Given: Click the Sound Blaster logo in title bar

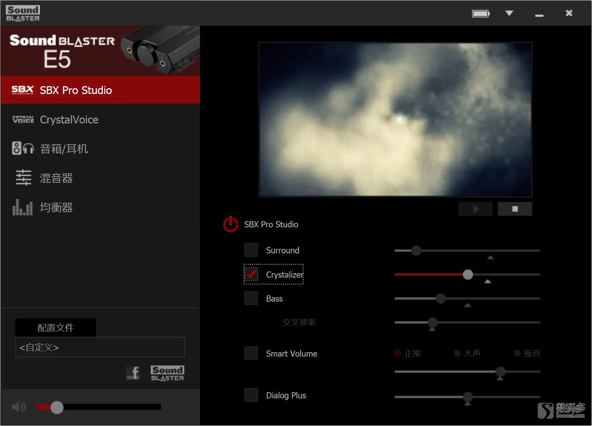Looking at the screenshot, I should (23, 13).
